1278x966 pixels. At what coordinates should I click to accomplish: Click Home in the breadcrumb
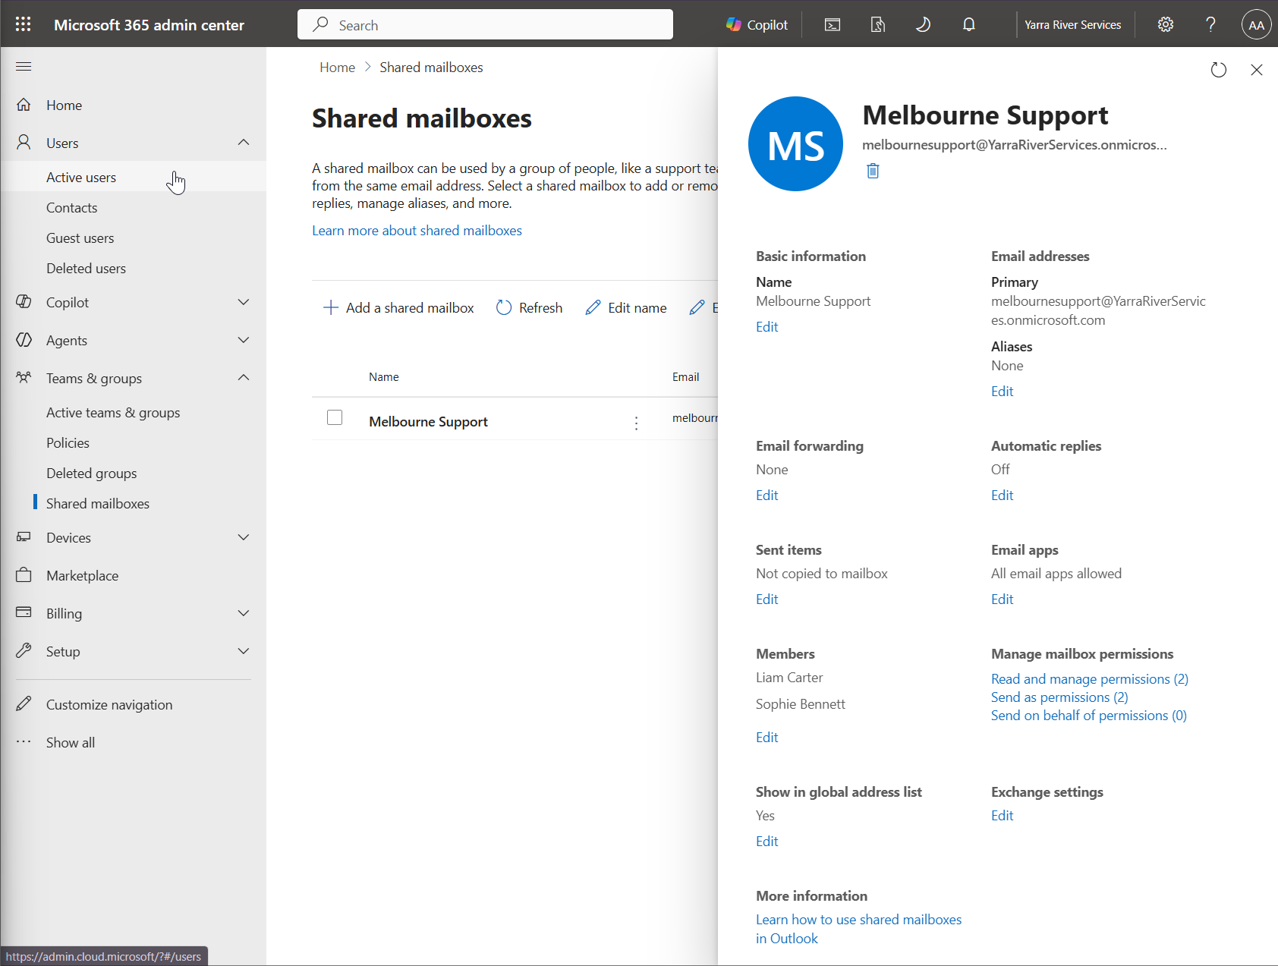click(x=337, y=67)
